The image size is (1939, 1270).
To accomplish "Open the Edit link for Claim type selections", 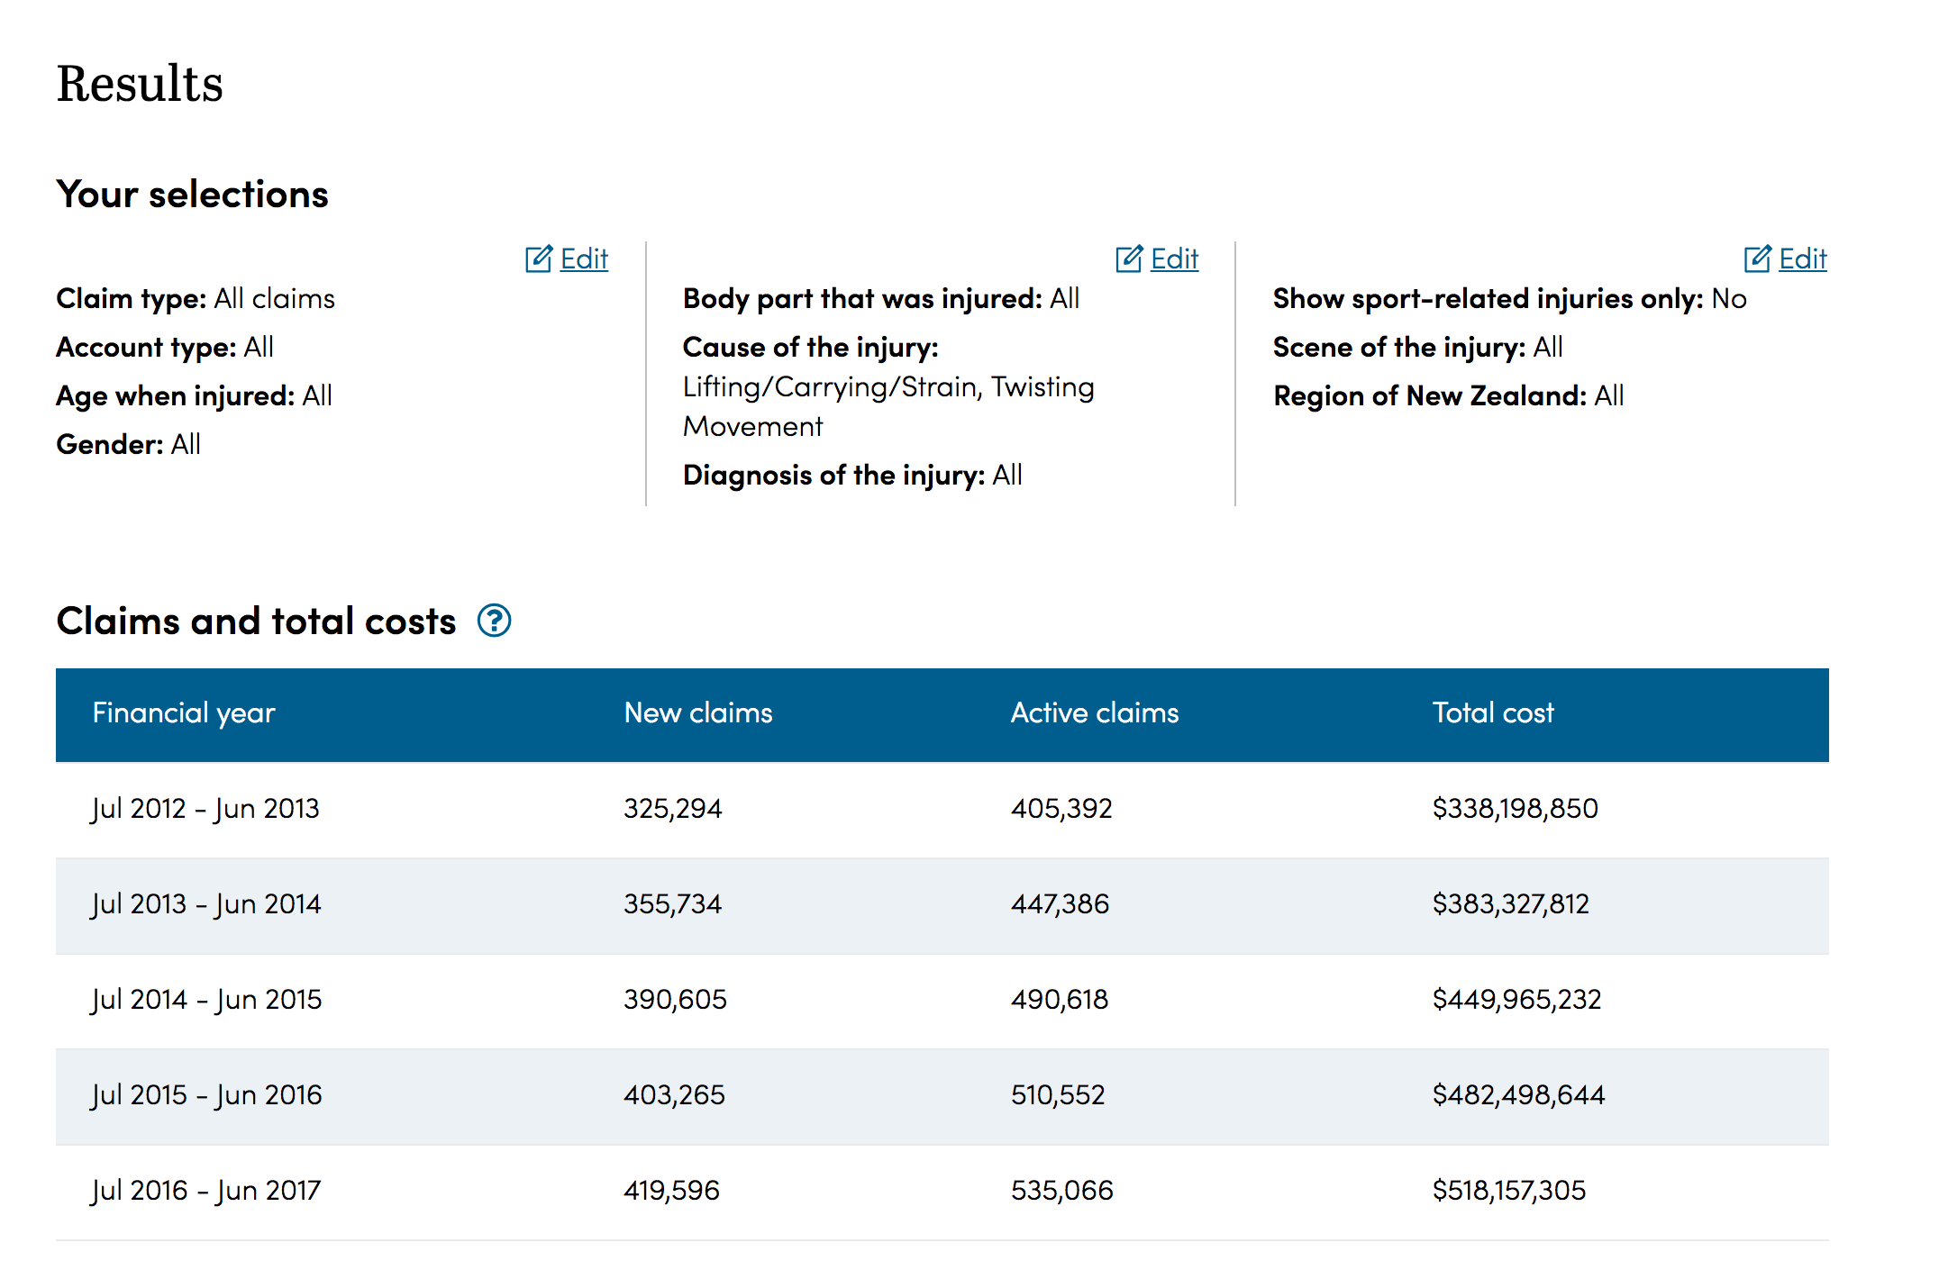I will click(x=584, y=259).
